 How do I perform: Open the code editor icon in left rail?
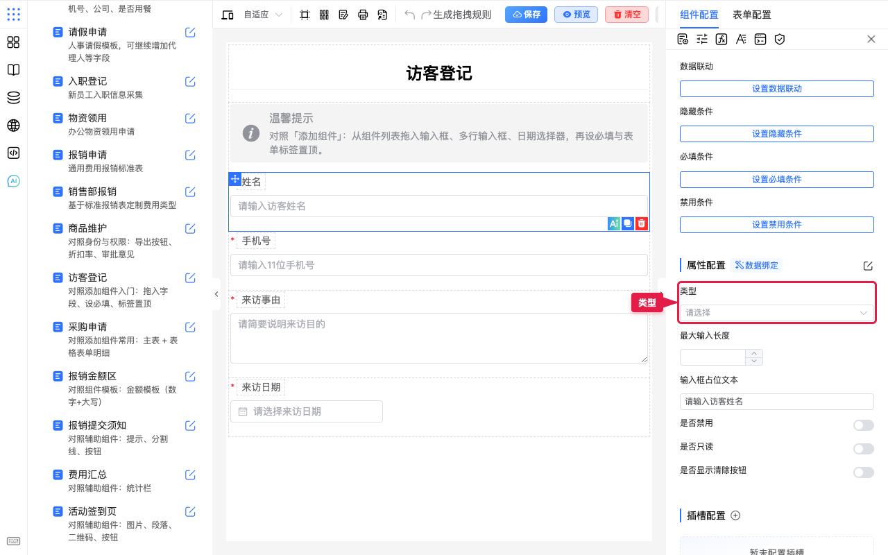[13, 153]
